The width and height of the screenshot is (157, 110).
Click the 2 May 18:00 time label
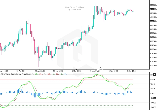132,71
